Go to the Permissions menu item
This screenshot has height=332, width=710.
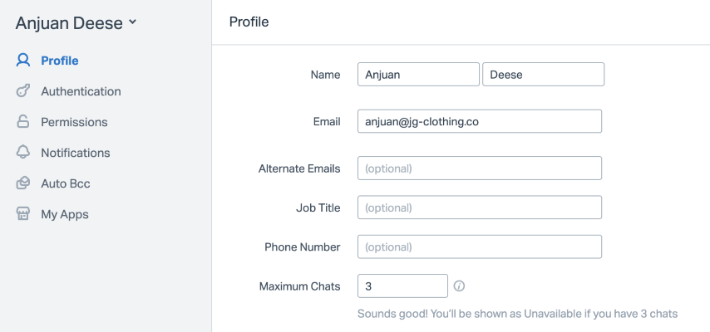coord(74,122)
